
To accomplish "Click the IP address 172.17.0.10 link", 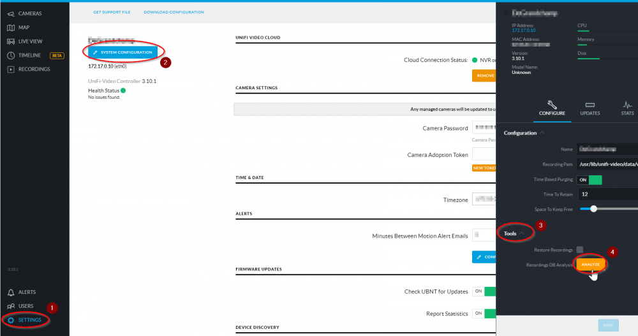I will (524, 31).
